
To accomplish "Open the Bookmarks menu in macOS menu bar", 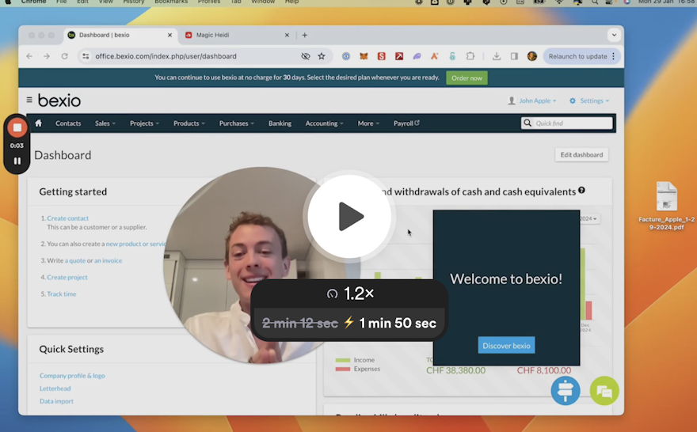I will click(171, 2).
